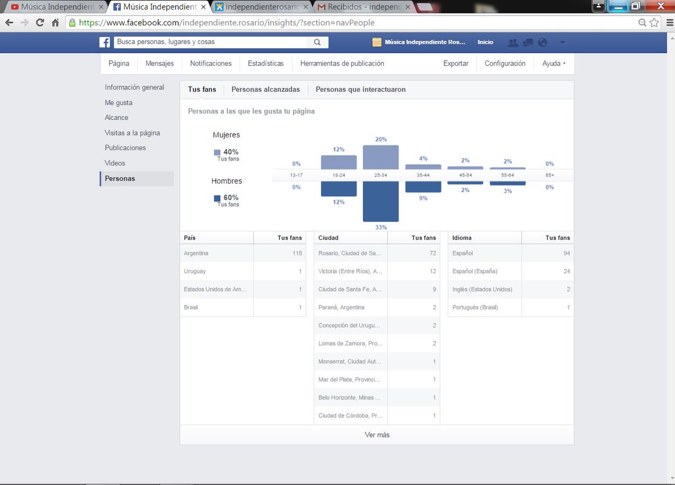Go back with the browser back arrow

click(10, 23)
